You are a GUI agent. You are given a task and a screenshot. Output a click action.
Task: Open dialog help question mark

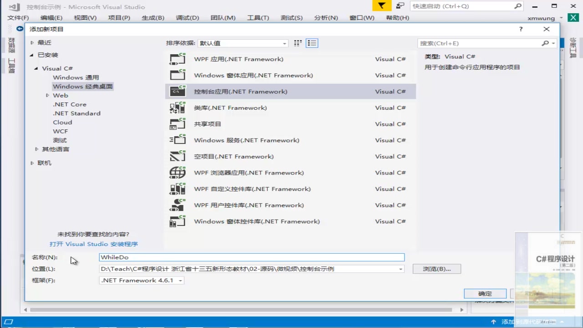coord(521,29)
